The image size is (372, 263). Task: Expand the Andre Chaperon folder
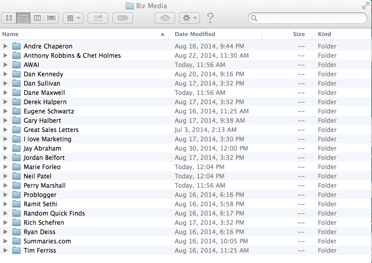[5, 46]
